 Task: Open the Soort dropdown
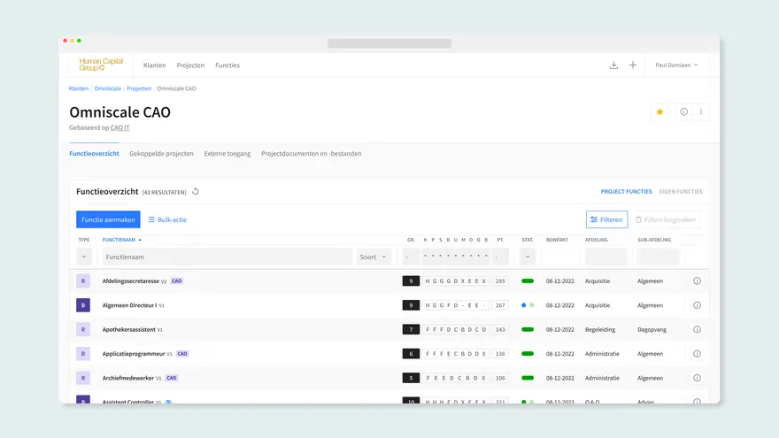click(373, 257)
